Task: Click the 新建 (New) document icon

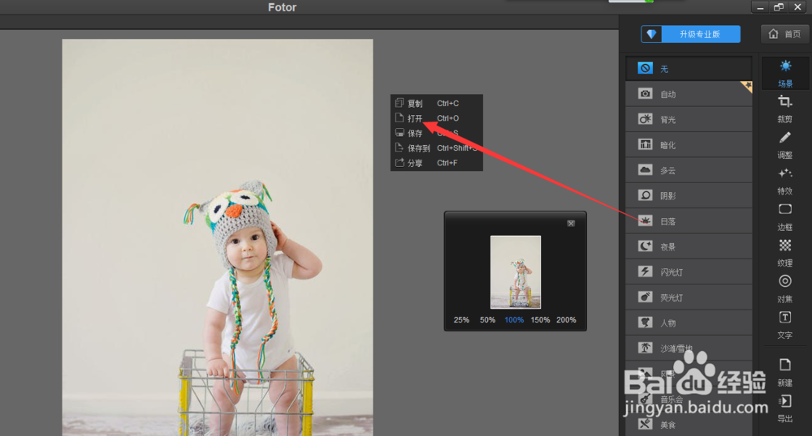Action: [785, 365]
